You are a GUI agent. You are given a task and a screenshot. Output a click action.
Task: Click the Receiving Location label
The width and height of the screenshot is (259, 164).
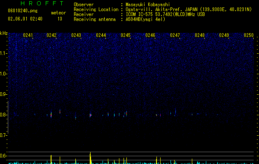pos(96,9)
